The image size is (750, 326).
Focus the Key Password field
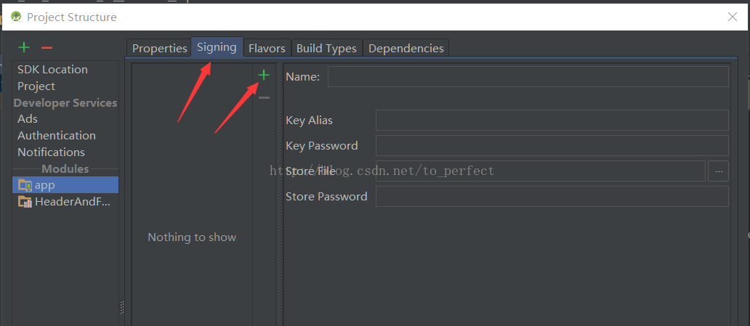coord(552,145)
